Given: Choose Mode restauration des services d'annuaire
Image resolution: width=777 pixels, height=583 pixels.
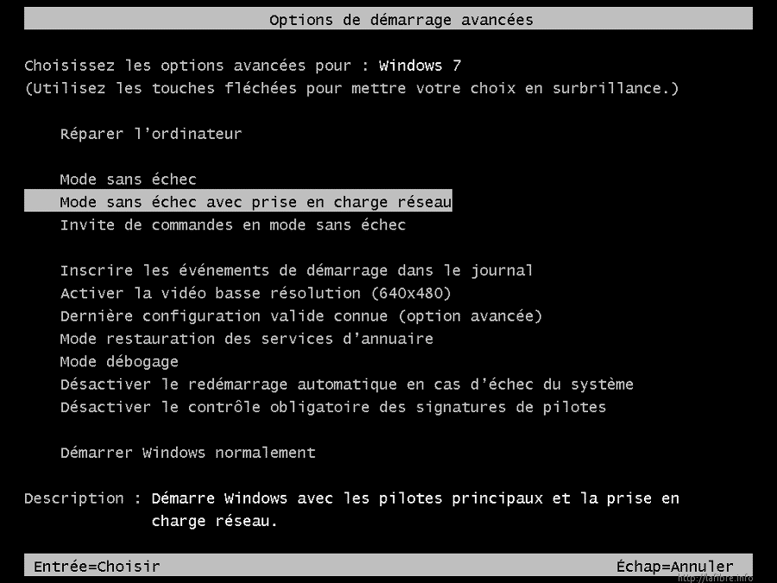Looking at the screenshot, I should 247,339.
